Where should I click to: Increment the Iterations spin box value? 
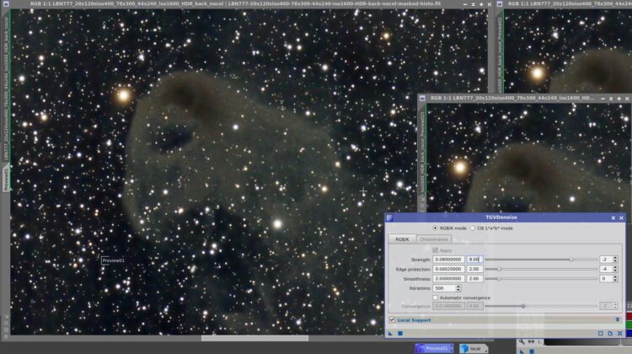[458, 287]
